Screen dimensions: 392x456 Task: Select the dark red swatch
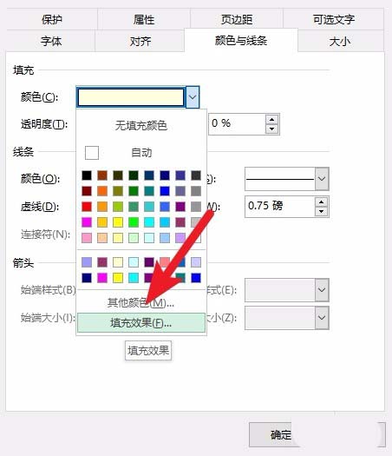pyautogui.click(x=87, y=191)
